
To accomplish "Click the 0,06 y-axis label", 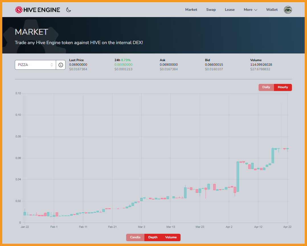I will click(18, 158).
